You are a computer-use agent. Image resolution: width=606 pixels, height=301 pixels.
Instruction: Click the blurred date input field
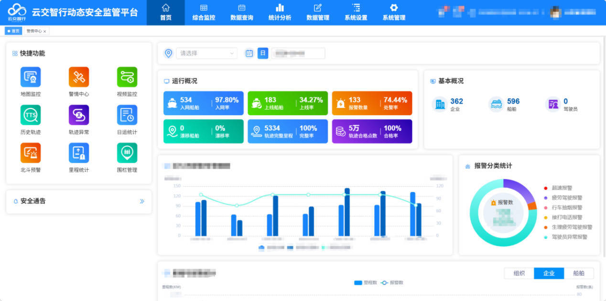click(x=298, y=53)
